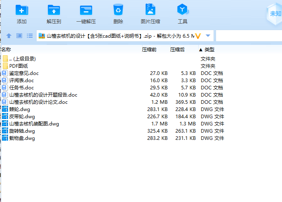The width and height of the screenshot is (282, 202).
Task: Expand the path bar dropdown arrow
Action: [x=208, y=36]
